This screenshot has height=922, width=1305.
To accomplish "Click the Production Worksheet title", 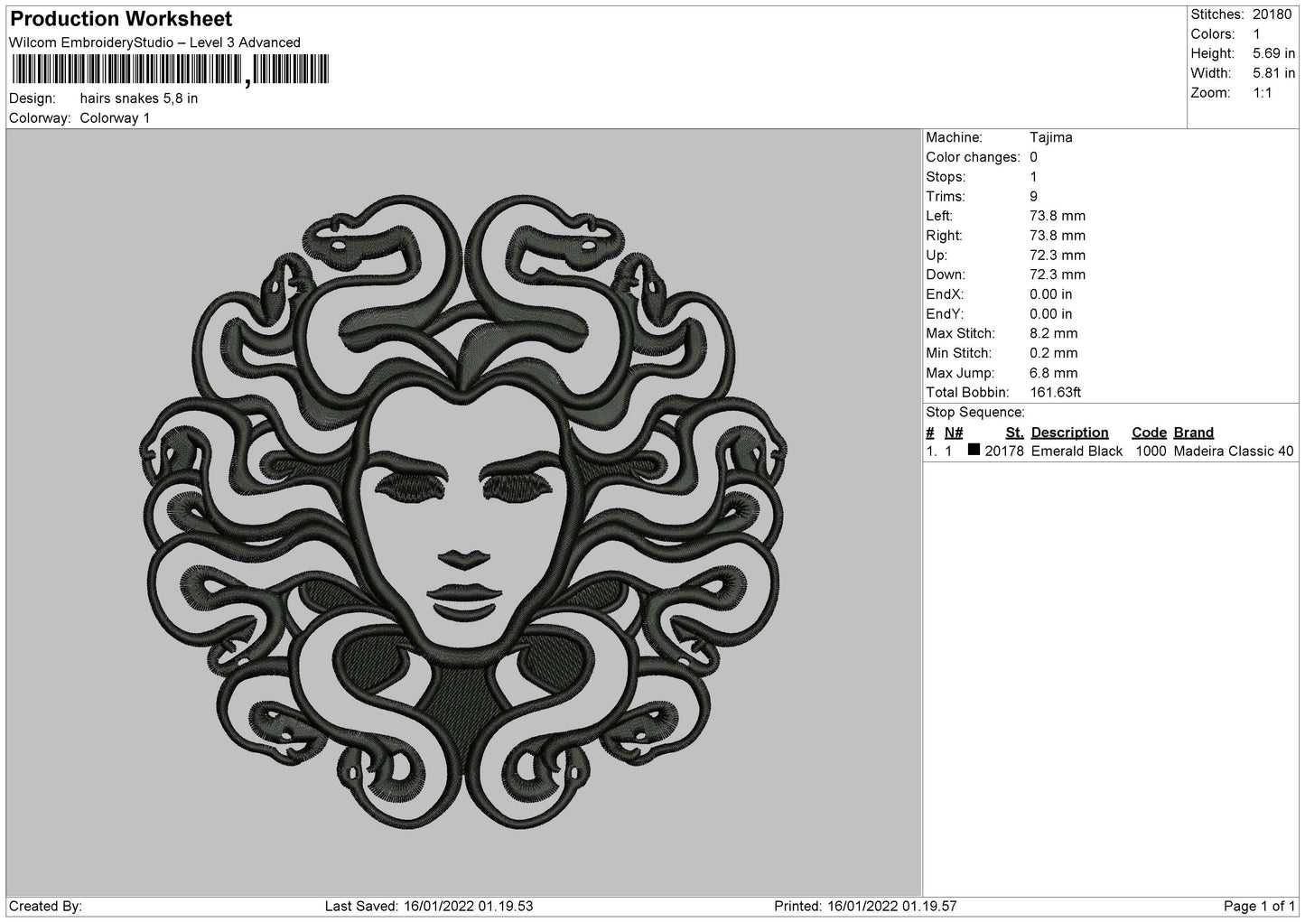I will pyautogui.click(x=121, y=19).
